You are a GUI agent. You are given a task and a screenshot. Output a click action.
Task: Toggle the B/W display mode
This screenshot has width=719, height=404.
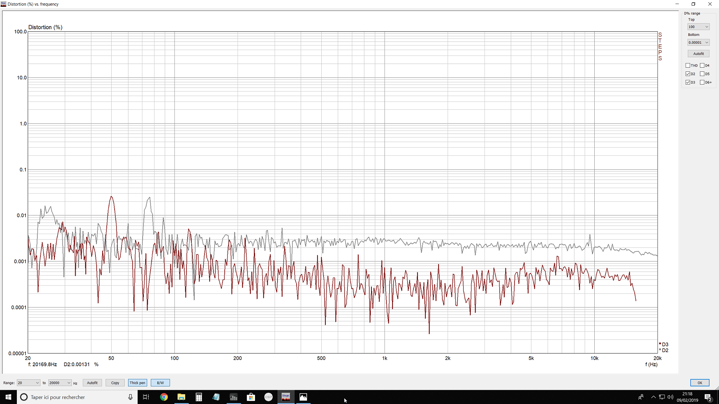[160, 383]
